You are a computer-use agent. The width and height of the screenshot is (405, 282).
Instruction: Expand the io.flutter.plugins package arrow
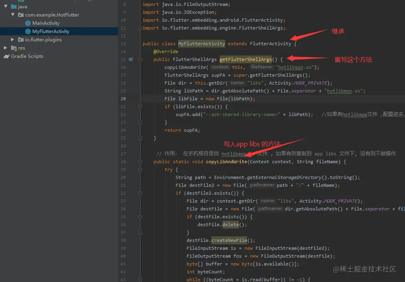coord(13,39)
